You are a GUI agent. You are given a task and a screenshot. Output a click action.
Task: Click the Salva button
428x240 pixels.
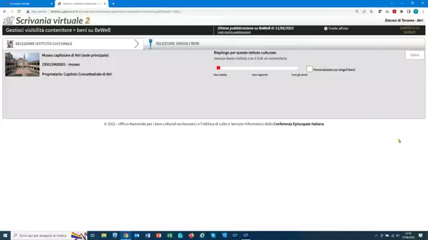pos(415,55)
